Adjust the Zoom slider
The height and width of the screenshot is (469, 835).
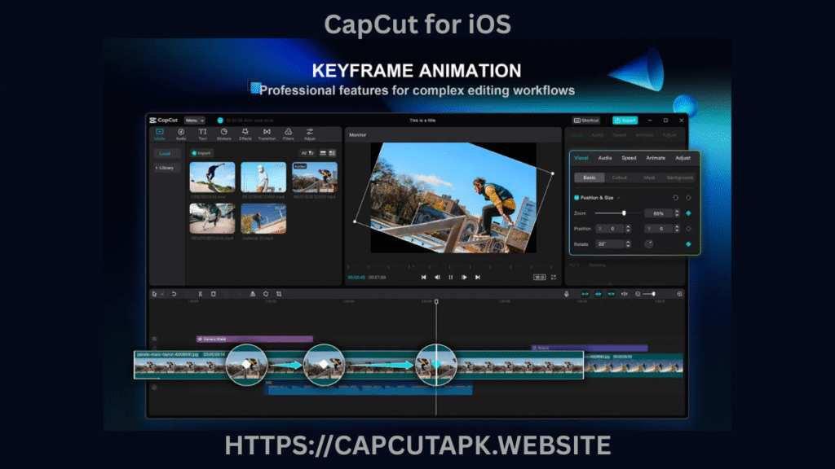(618, 213)
